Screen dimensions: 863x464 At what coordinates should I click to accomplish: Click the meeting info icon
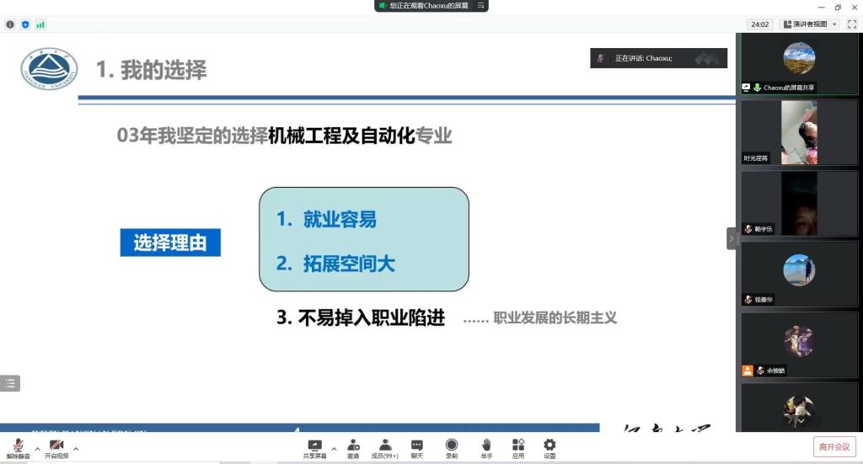[10, 24]
